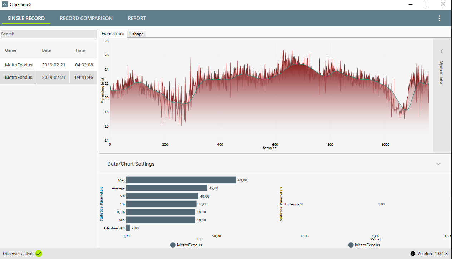Click the 1% percentile FPS bar
Screen dimensions: 452x259
161,204
